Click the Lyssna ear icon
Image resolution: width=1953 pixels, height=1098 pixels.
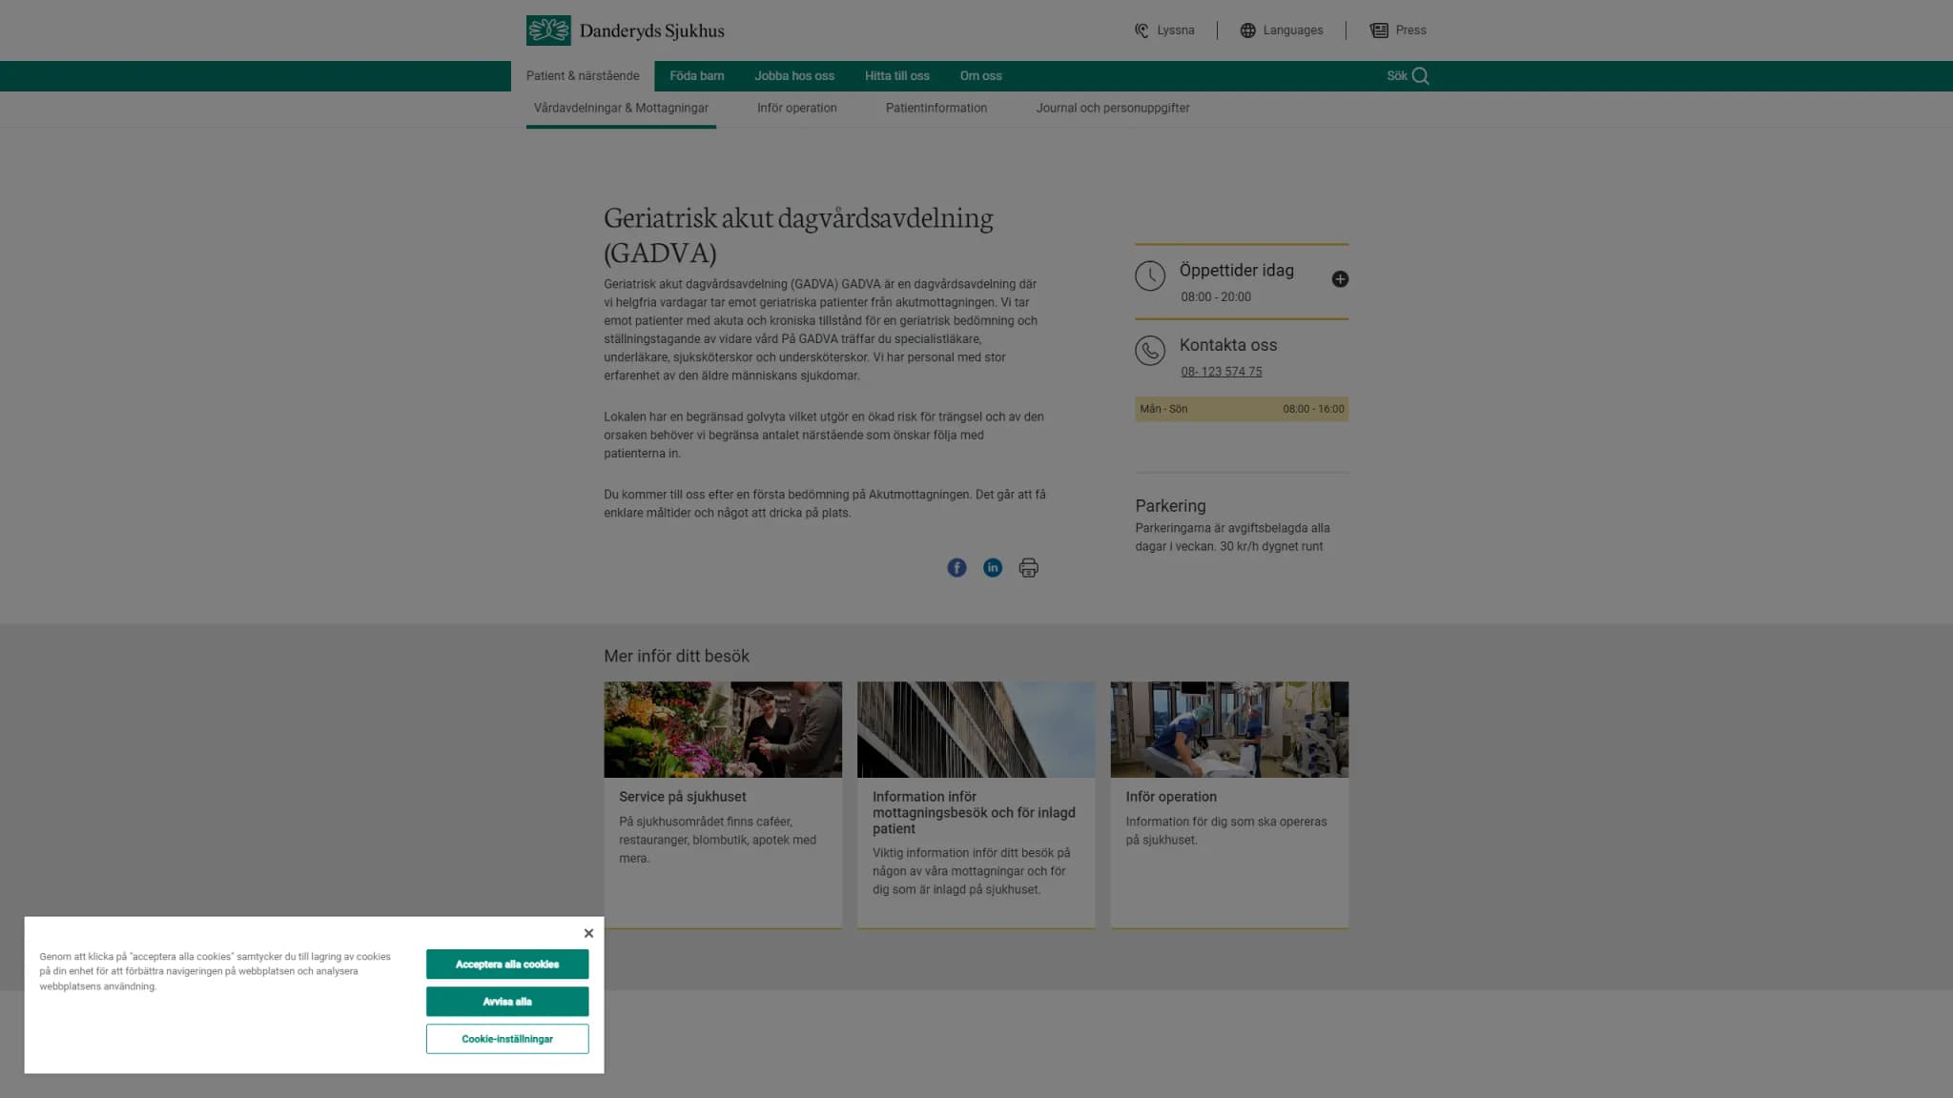tap(1141, 30)
